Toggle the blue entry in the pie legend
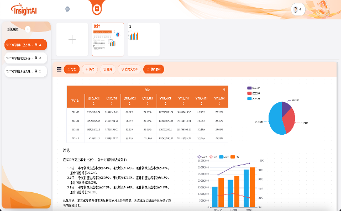The width and height of the screenshot is (341, 211). [x=254, y=98]
